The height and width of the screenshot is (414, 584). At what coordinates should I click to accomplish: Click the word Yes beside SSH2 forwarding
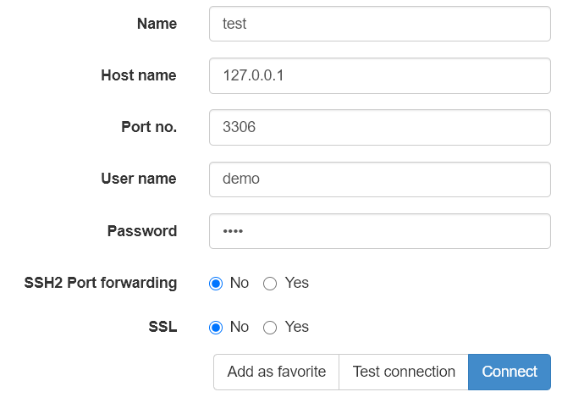(297, 283)
